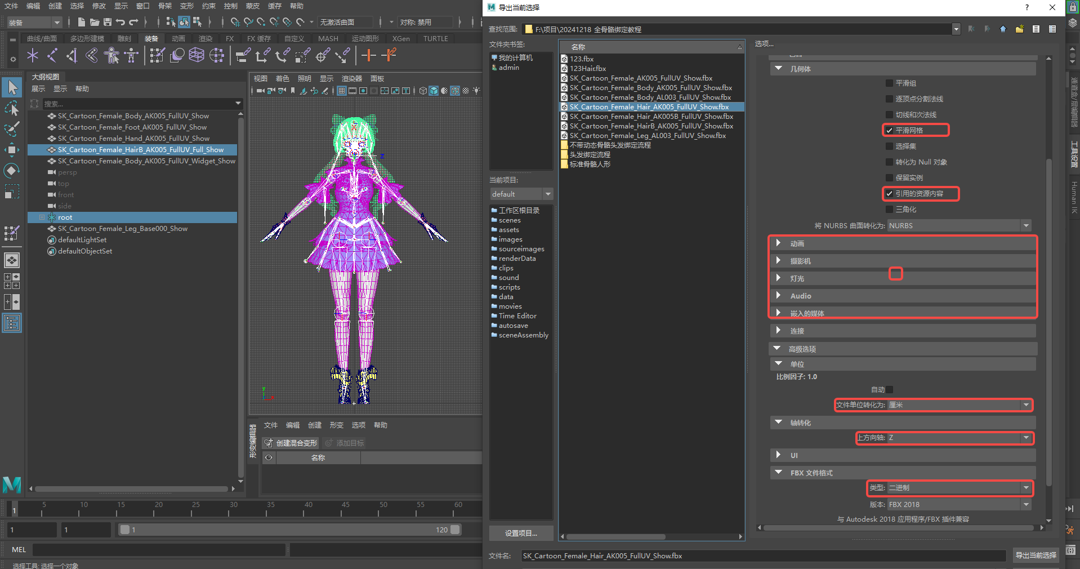Click the select camera icon in viewport toolbar
This screenshot has height=569, width=1080.
(260, 91)
